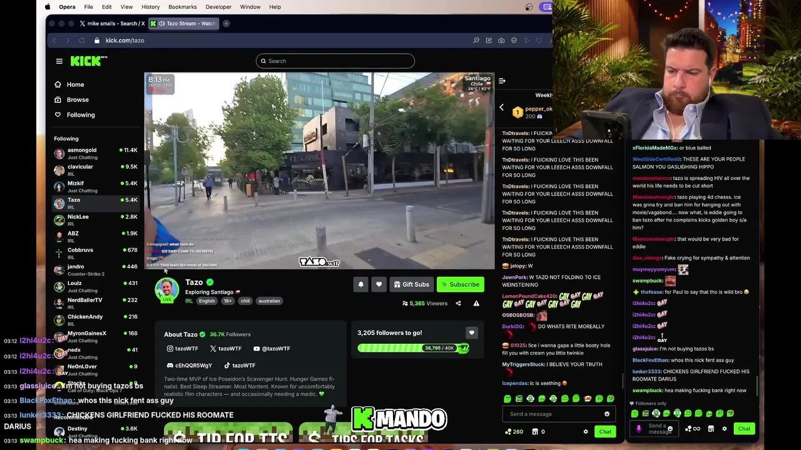Select Mizkif in Following list
801x450 pixels.
coord(95,187)
